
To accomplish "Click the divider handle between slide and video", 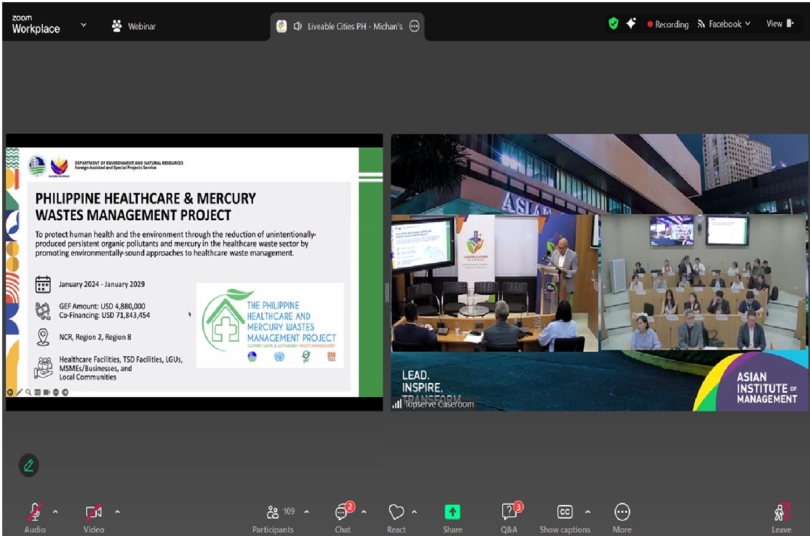I will tap(387, 293).
